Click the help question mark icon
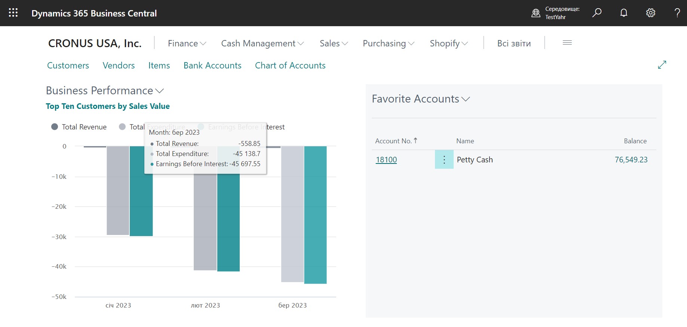The height and width of the screenshot is (327, 687). coord(677,13)
